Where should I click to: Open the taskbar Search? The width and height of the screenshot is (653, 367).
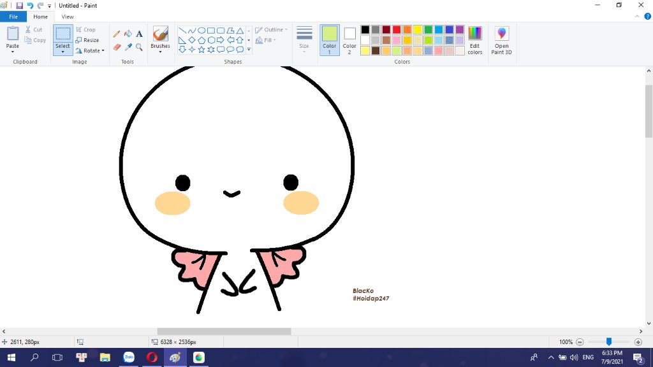click(x=34, y=357)
